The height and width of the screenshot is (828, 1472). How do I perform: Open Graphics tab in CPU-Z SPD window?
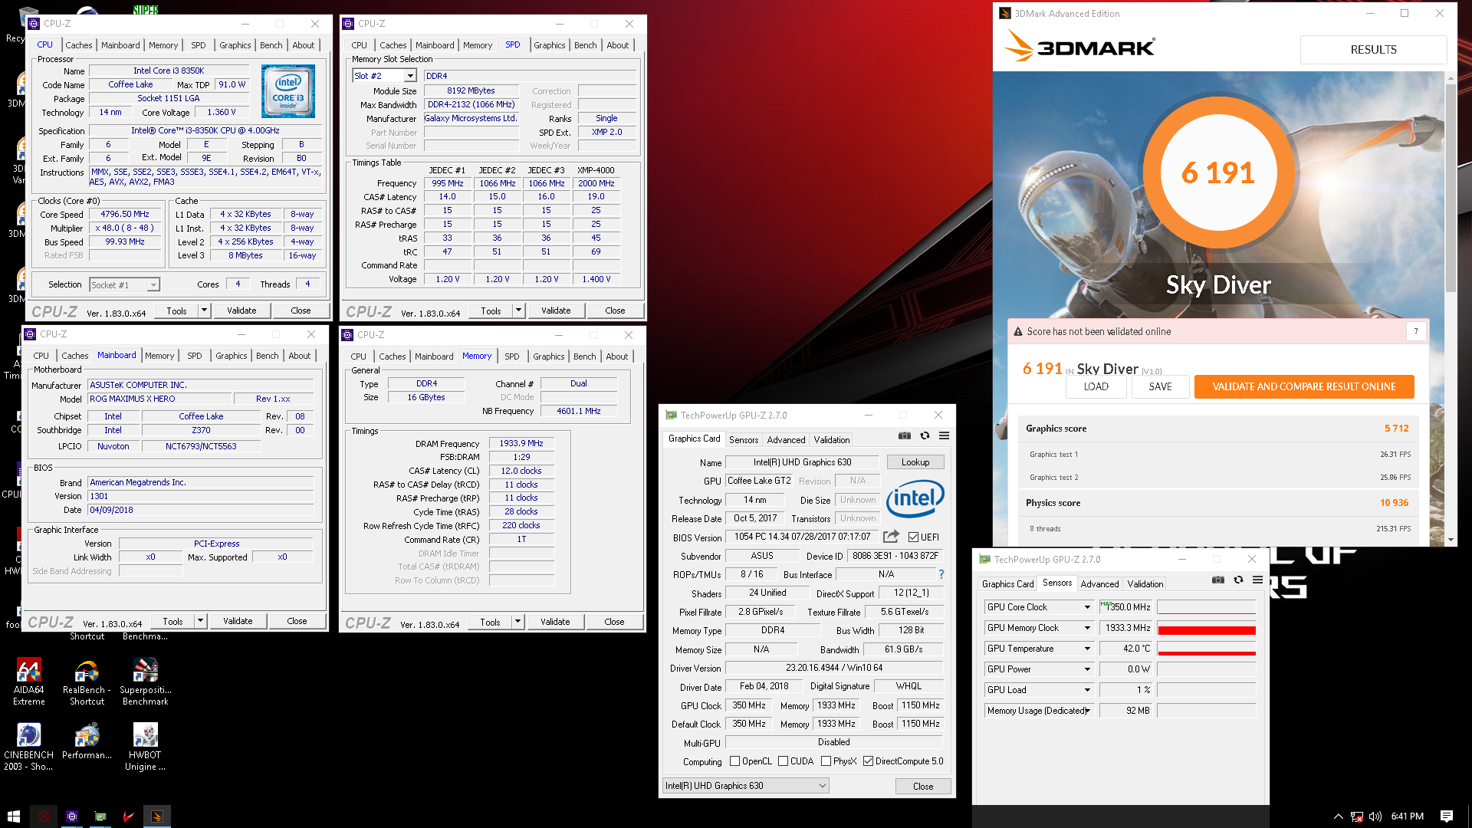(550, 45)
